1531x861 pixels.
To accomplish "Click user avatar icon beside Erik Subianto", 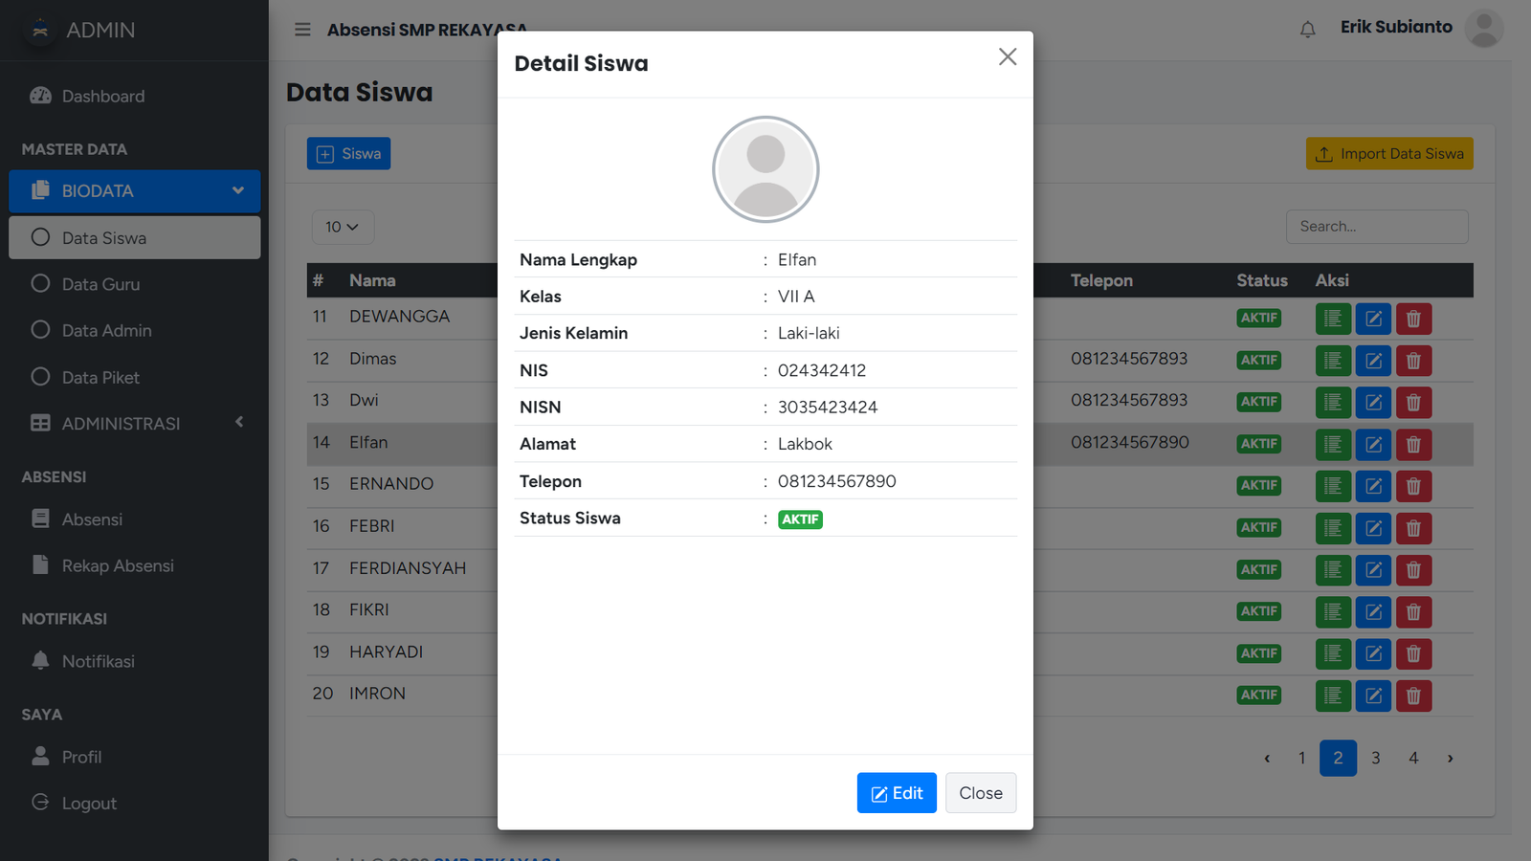I will [1483, 29].
